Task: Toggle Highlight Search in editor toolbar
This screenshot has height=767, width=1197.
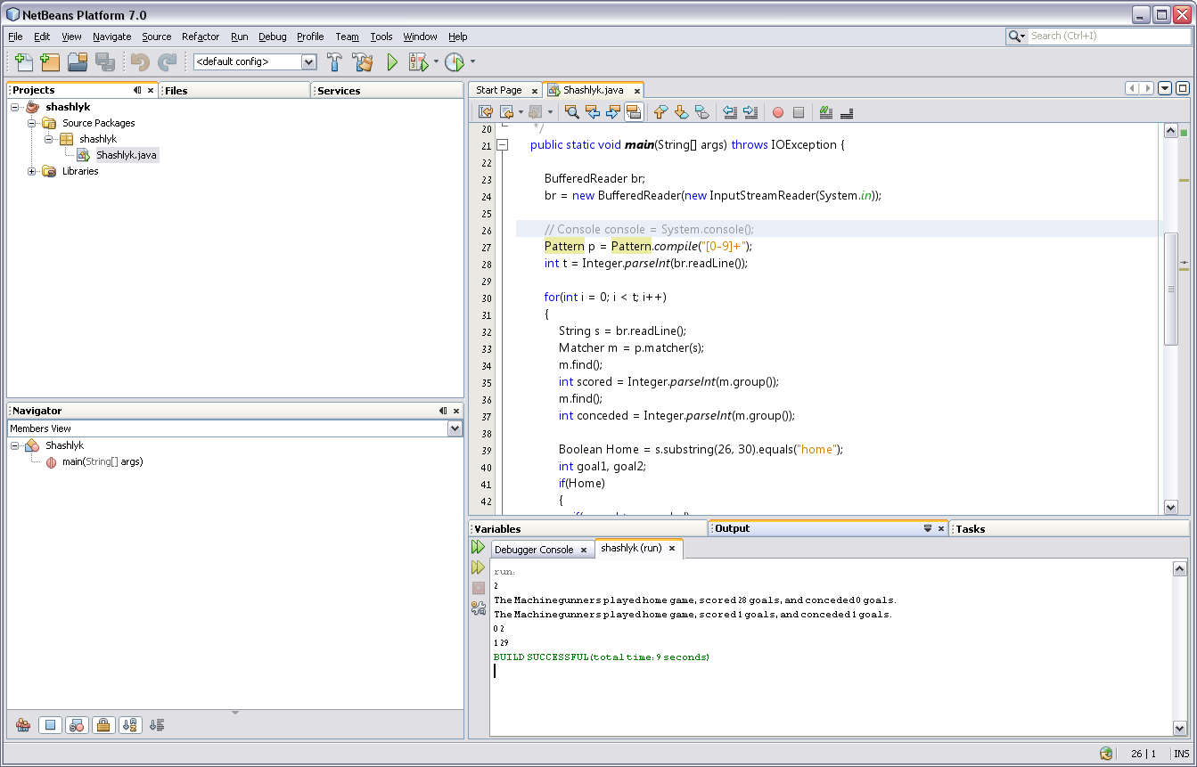Action: pos(634,112)
